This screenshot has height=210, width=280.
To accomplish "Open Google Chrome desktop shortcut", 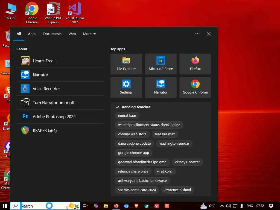I will click(x=32, y=13).
